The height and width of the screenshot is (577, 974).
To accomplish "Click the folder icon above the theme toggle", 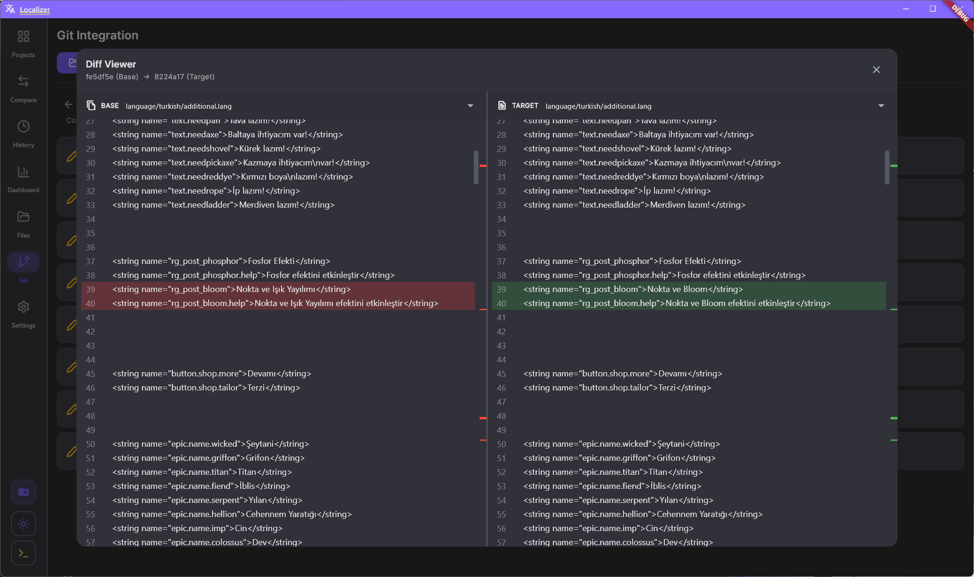I will point(23,492).
